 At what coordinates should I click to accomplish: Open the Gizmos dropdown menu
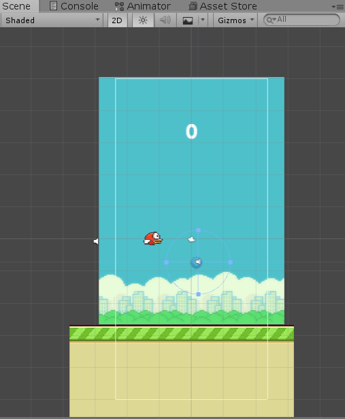(235, 20)
